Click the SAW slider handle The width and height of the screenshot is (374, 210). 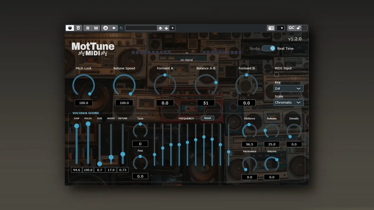click(x=77, y=126)
